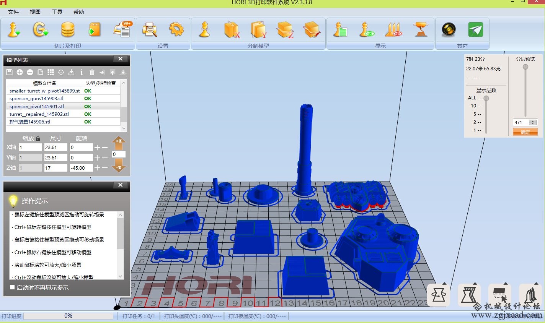The height and width of the screenshot is (323, 545).
Task: Click the Z offset field between the arrows
Action: click(119, 154)
